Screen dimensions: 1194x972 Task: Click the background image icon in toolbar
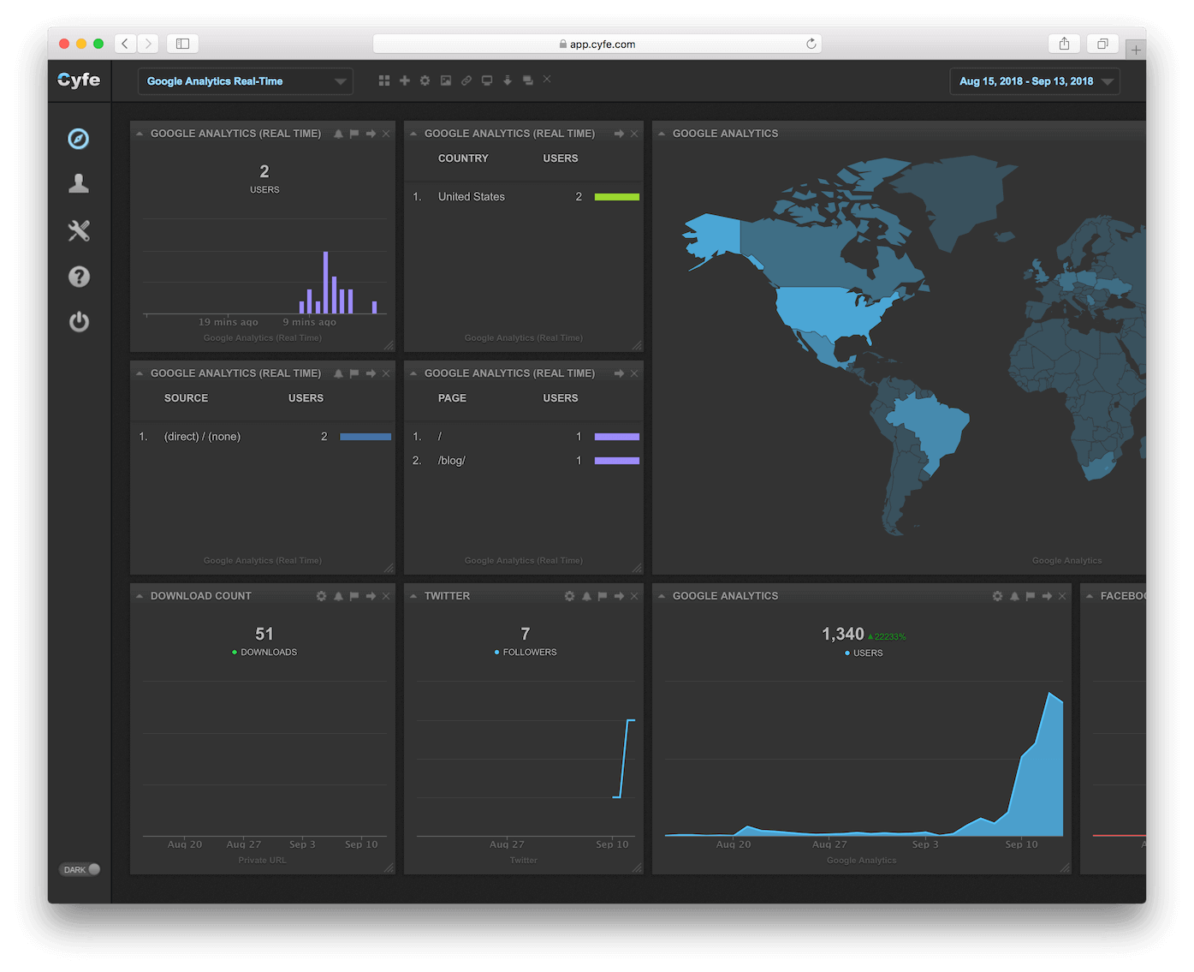[446, 81]
